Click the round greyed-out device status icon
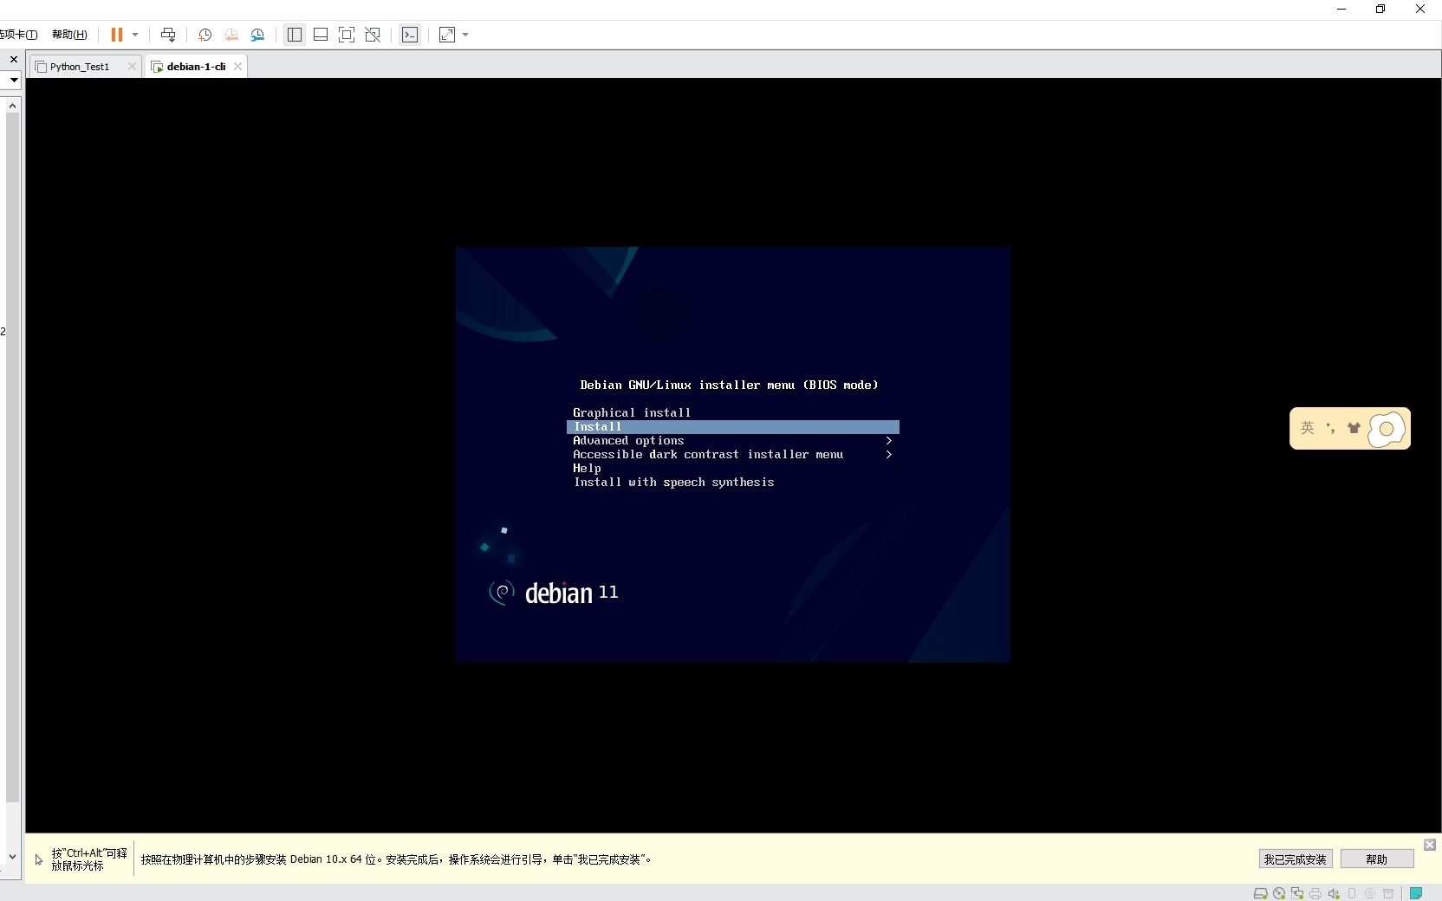 pyautogui.click(x=1370, y=893)
